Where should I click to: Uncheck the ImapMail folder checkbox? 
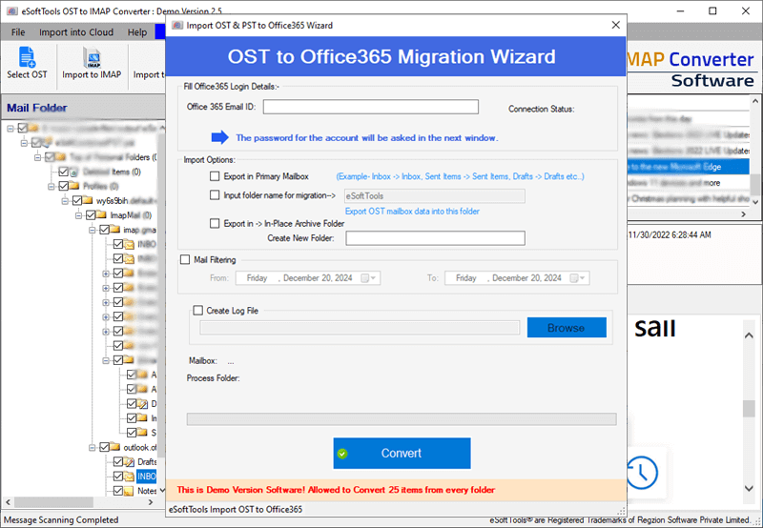(x=91, y=214)
